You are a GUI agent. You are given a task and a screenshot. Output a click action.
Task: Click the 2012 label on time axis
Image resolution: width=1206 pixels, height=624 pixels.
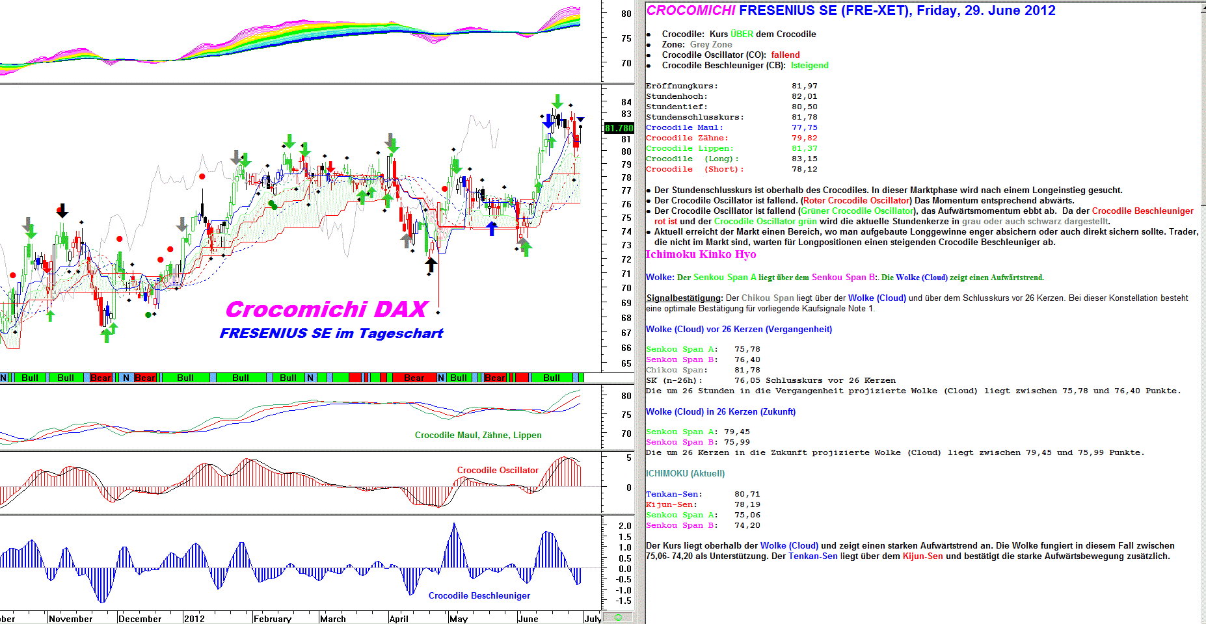click(194, 619)
